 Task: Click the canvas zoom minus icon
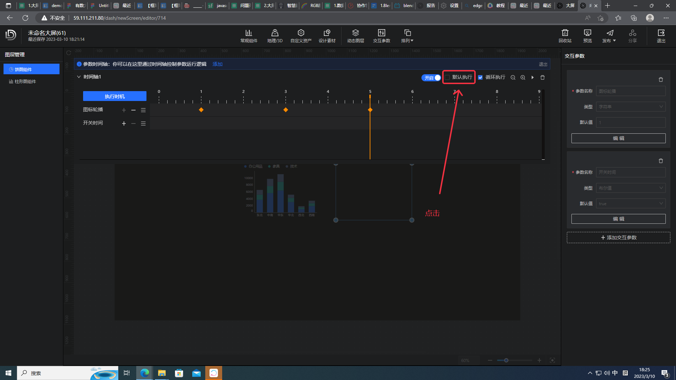490,360
